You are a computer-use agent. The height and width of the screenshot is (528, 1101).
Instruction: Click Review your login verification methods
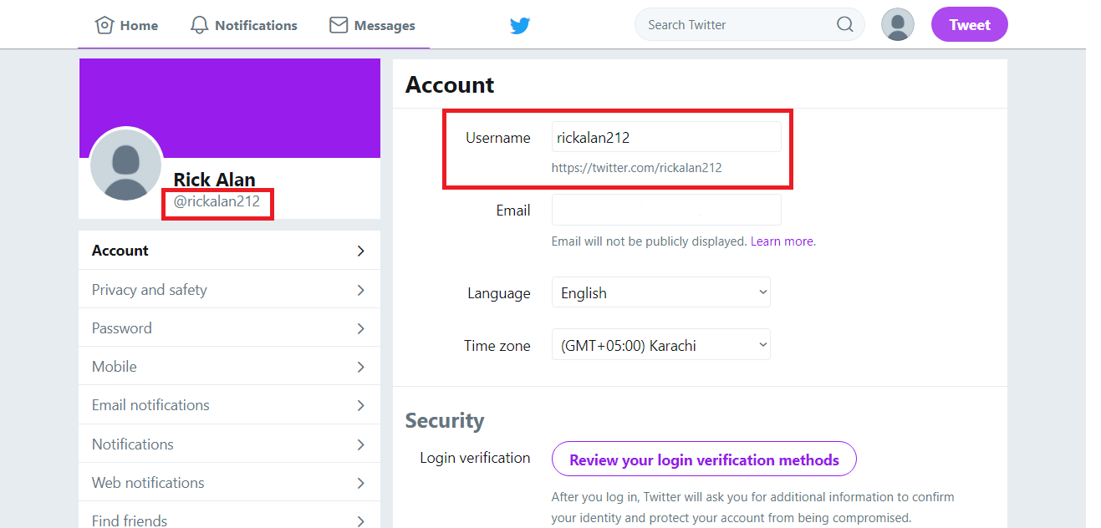(x=704, y=459)
